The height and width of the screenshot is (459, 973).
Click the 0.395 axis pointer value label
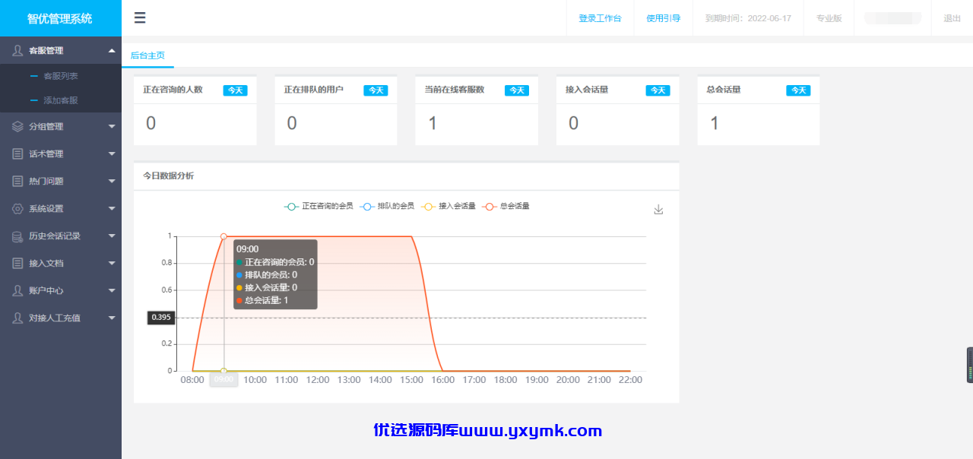161,318
